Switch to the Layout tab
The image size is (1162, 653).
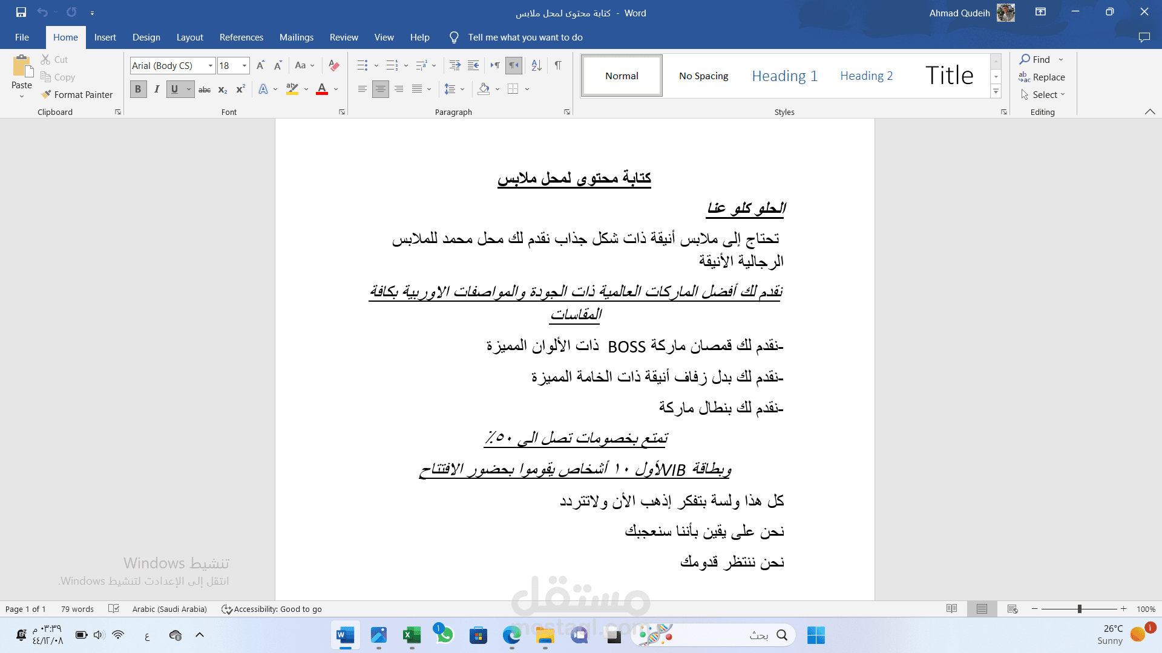(189, 37)
